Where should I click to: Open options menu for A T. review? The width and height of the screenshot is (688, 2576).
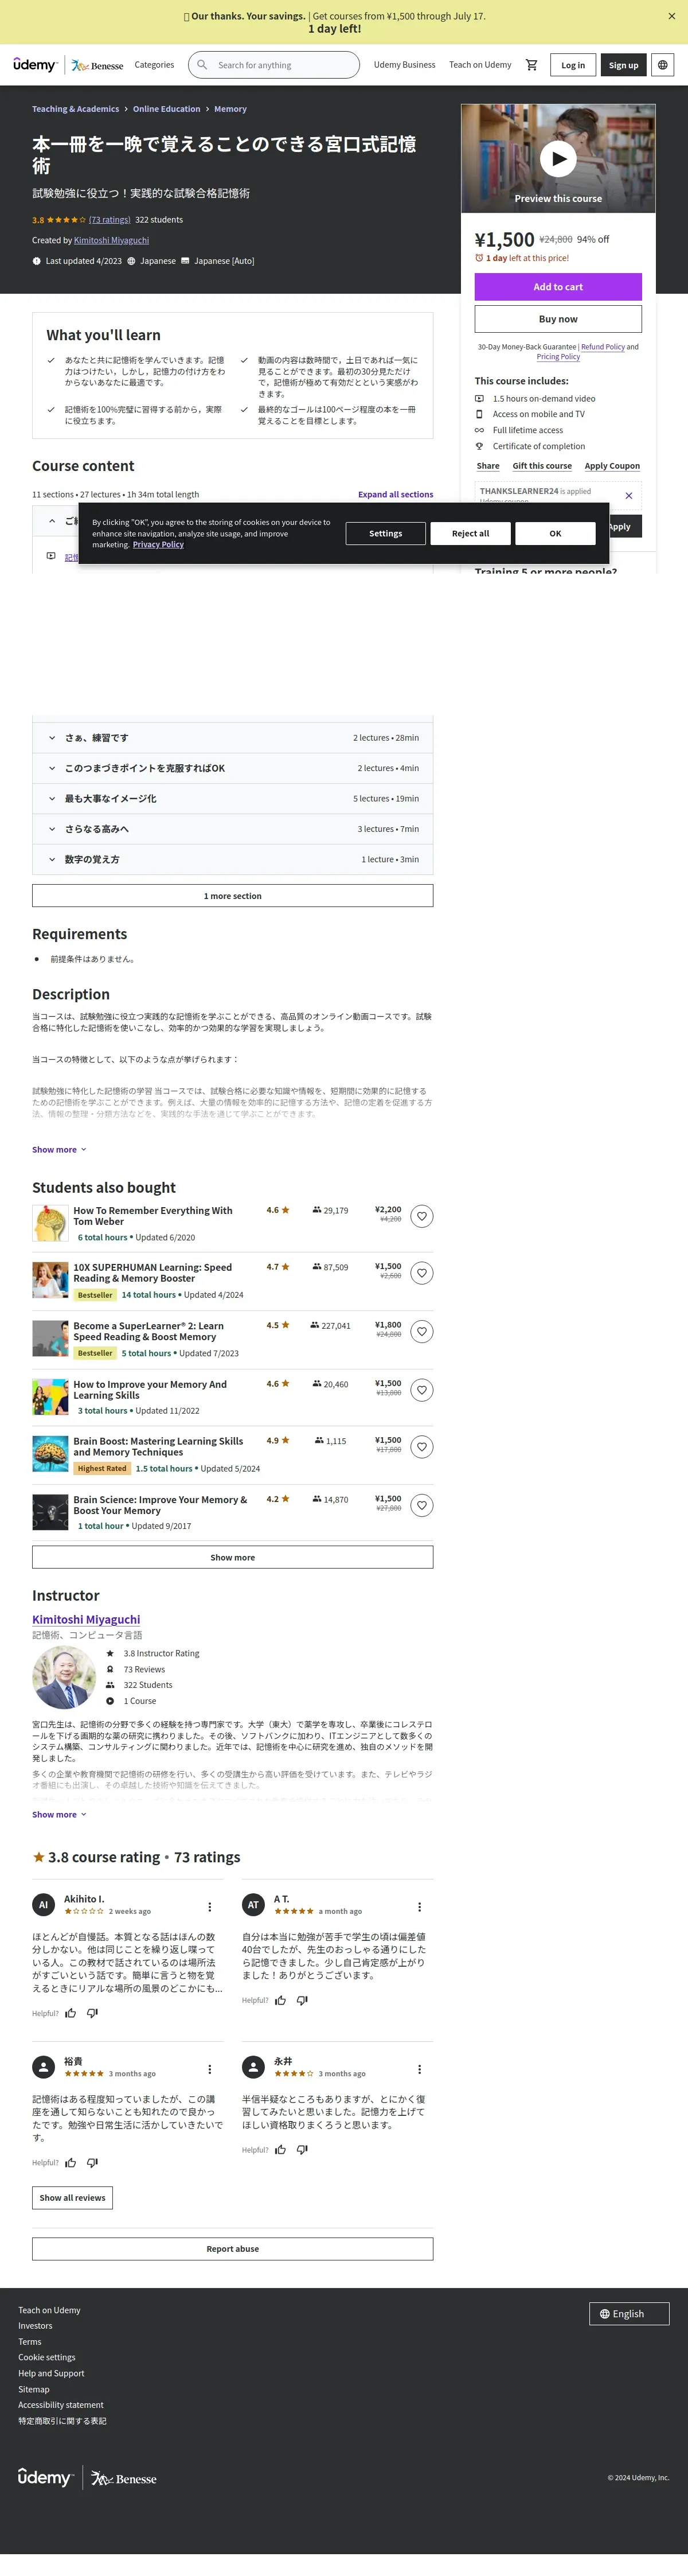(419, 1907)
